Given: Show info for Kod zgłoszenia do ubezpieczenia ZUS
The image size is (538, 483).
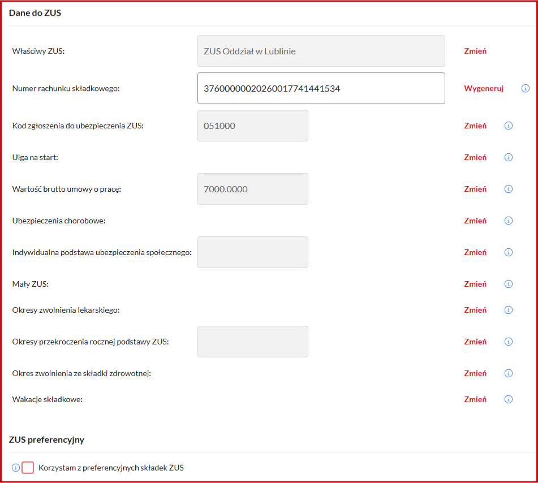Looking at the screenshot, I should (509, 126).
